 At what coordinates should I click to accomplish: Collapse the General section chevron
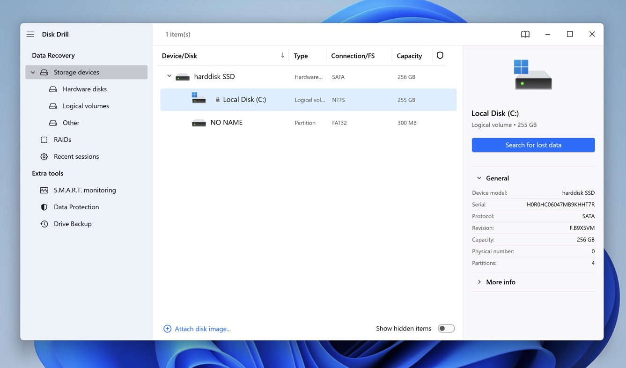click(479, 178)
